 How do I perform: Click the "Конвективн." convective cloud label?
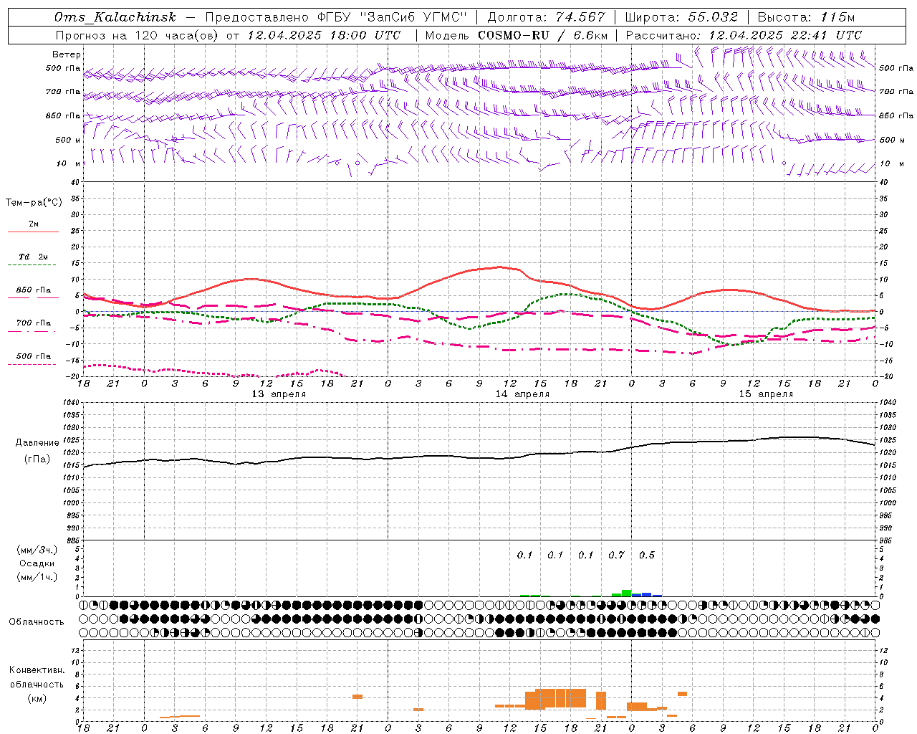coord(37,670)
